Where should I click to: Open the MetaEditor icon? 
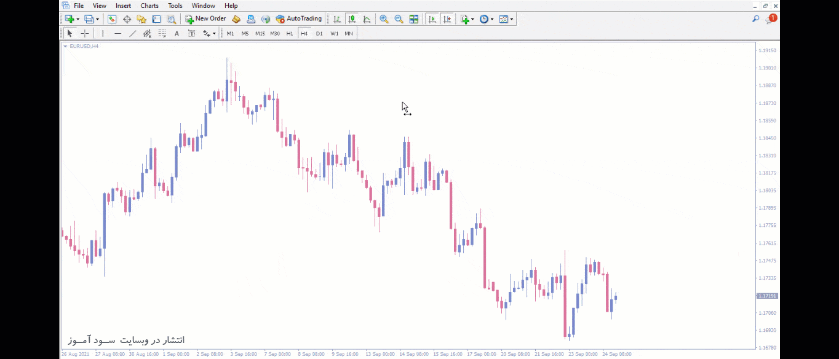click(236, 19)
